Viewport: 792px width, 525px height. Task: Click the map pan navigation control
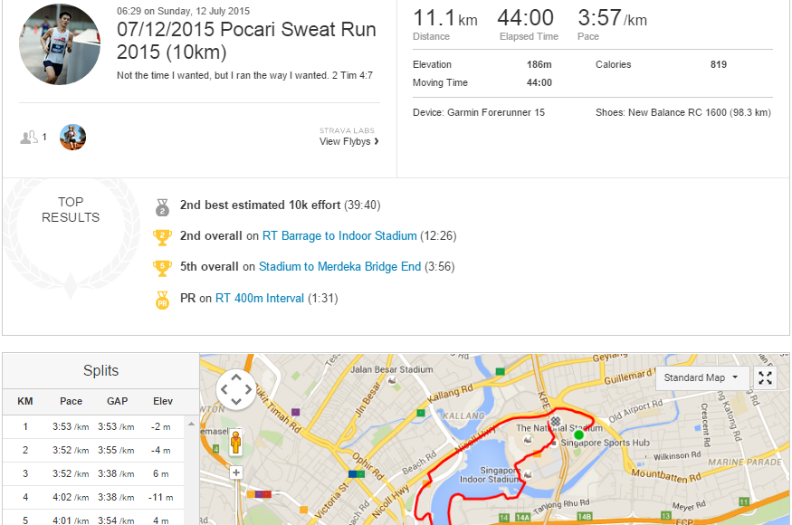click(x=236, y=389)
